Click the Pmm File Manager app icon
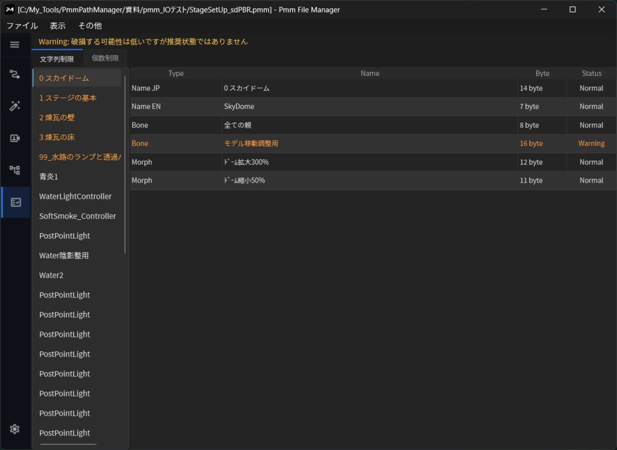 (9, 9)
